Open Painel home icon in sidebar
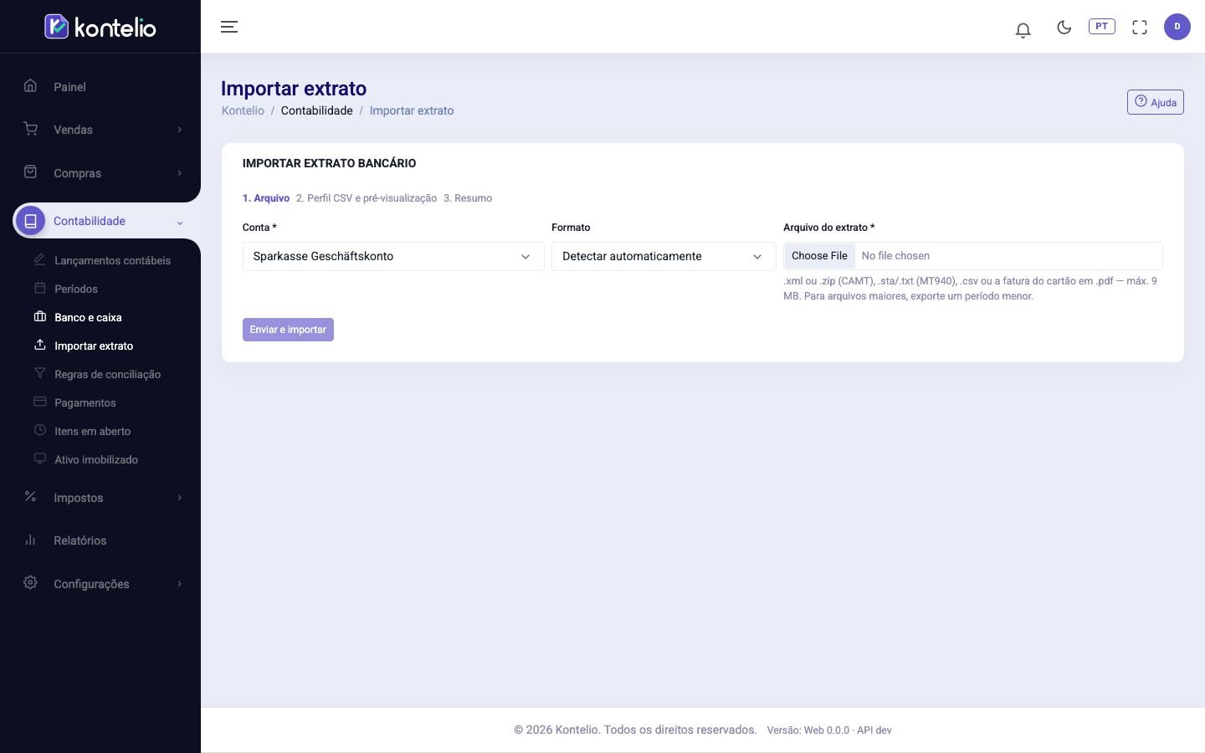This screenshot has height=753, width=1205. pos(30,85)
